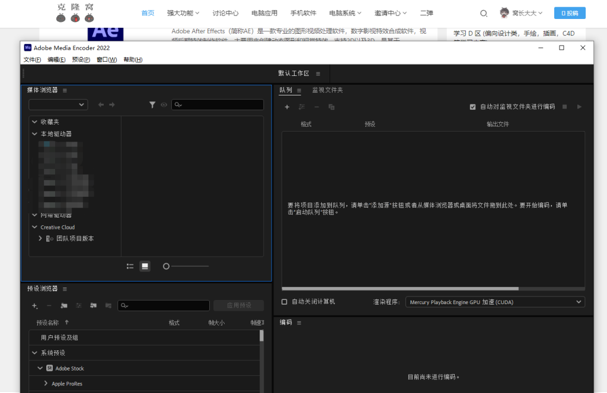This screenshot has width=607, height=393.
Task: Click the 应用预设 button
Action: point(239,305)
